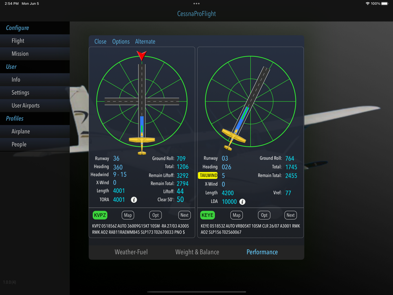Screen dimensions: 393x295
Task: Tap headwind value 9 - 15
Action: point(120,175)
